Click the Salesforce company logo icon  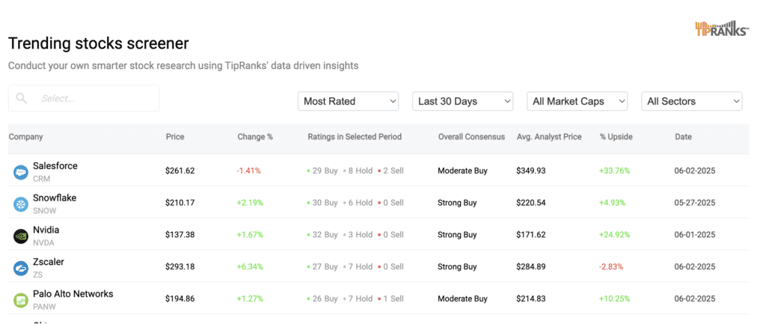pos(21,172)
